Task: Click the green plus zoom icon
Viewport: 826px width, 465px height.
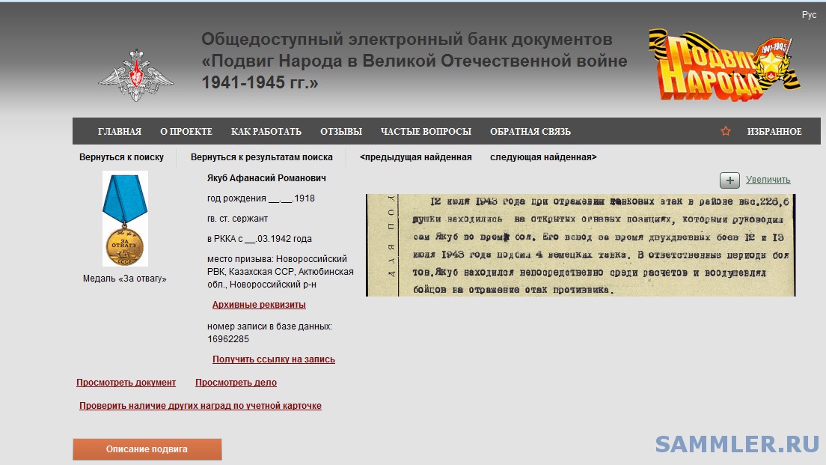Action: [729, 180]
